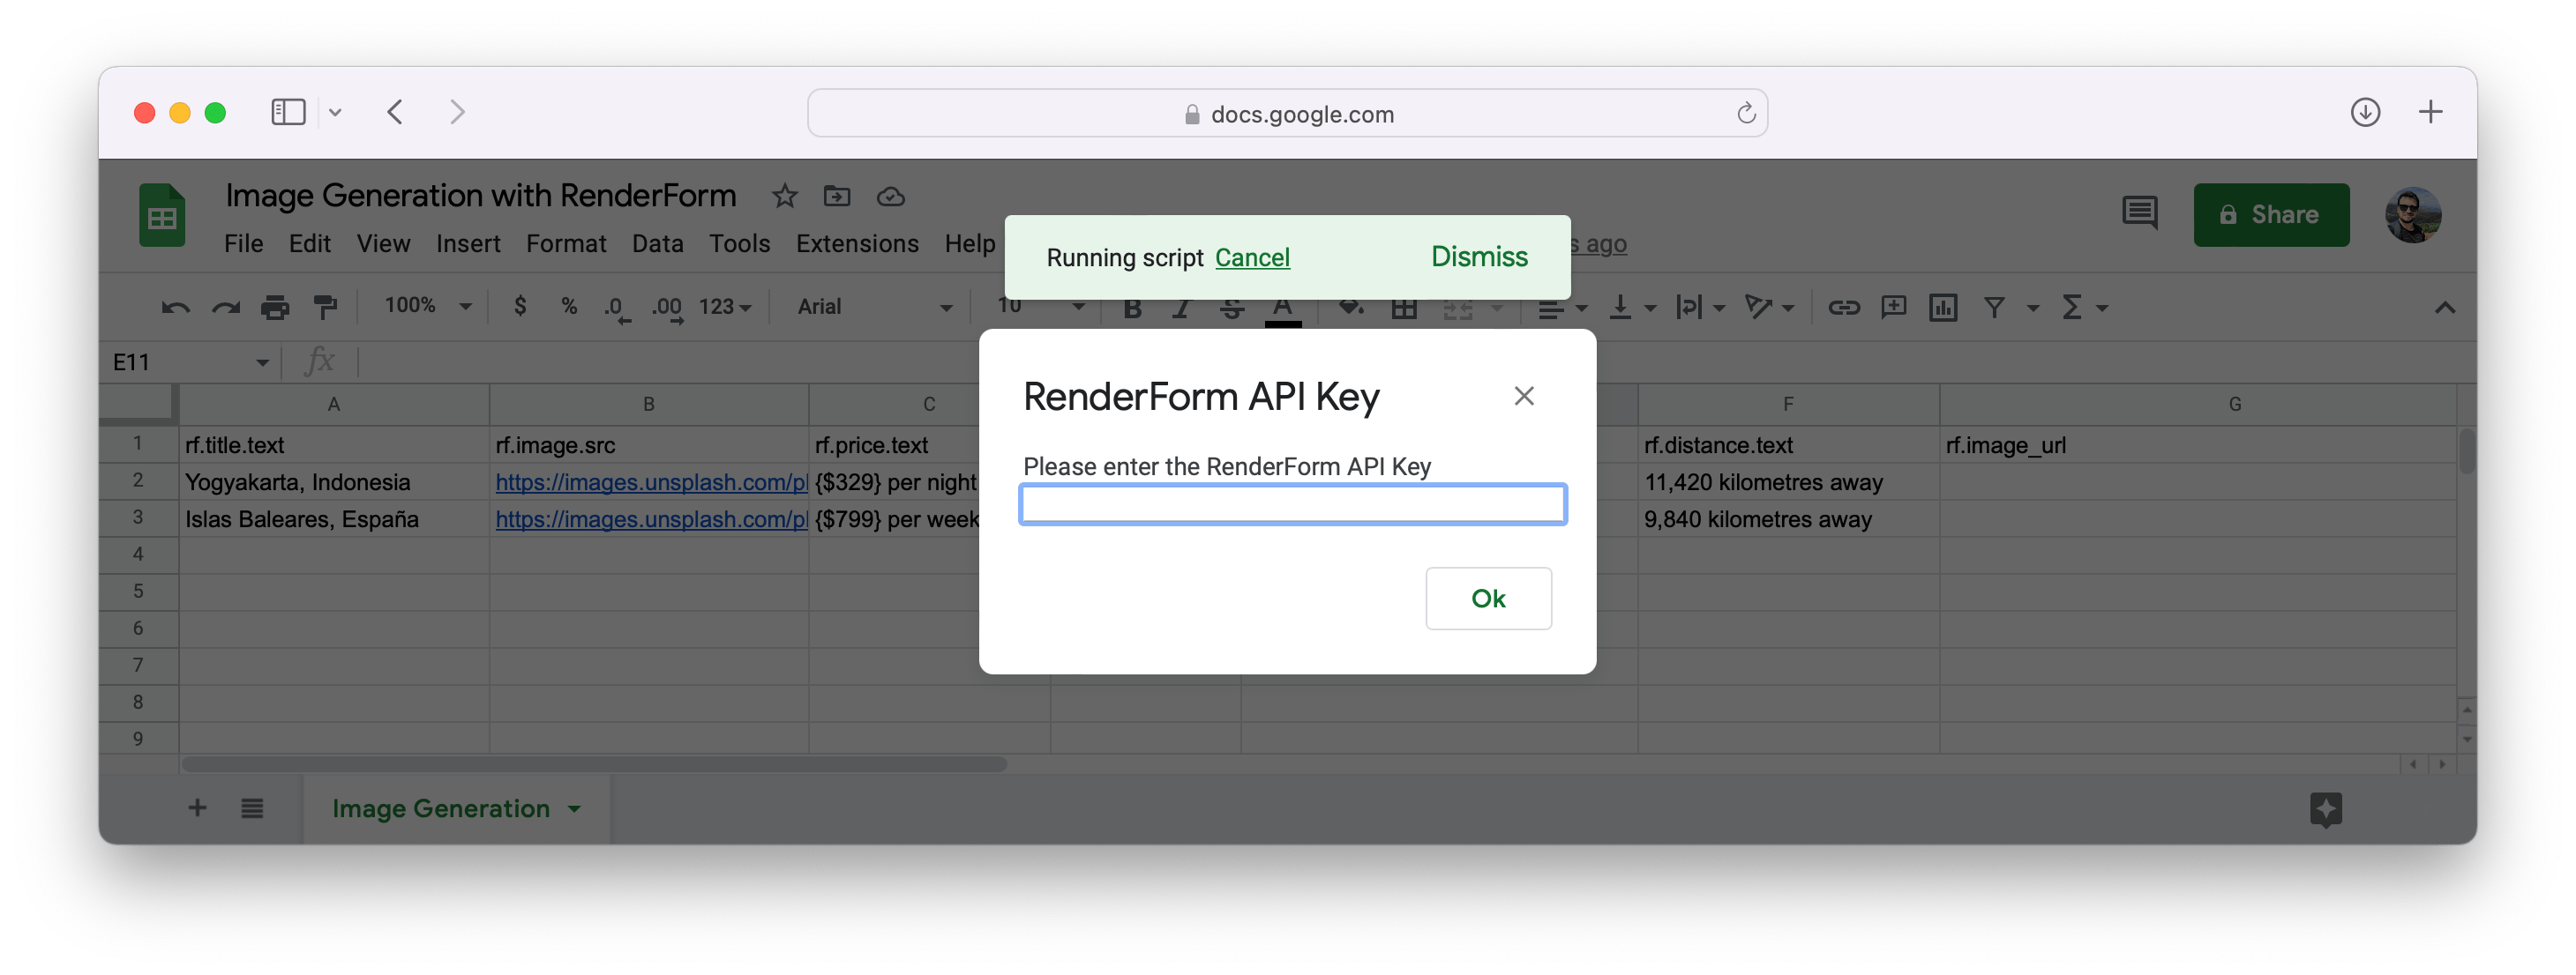Show Safari downloads
This screenshot has width=2576, height=975.
(2365, 112)
